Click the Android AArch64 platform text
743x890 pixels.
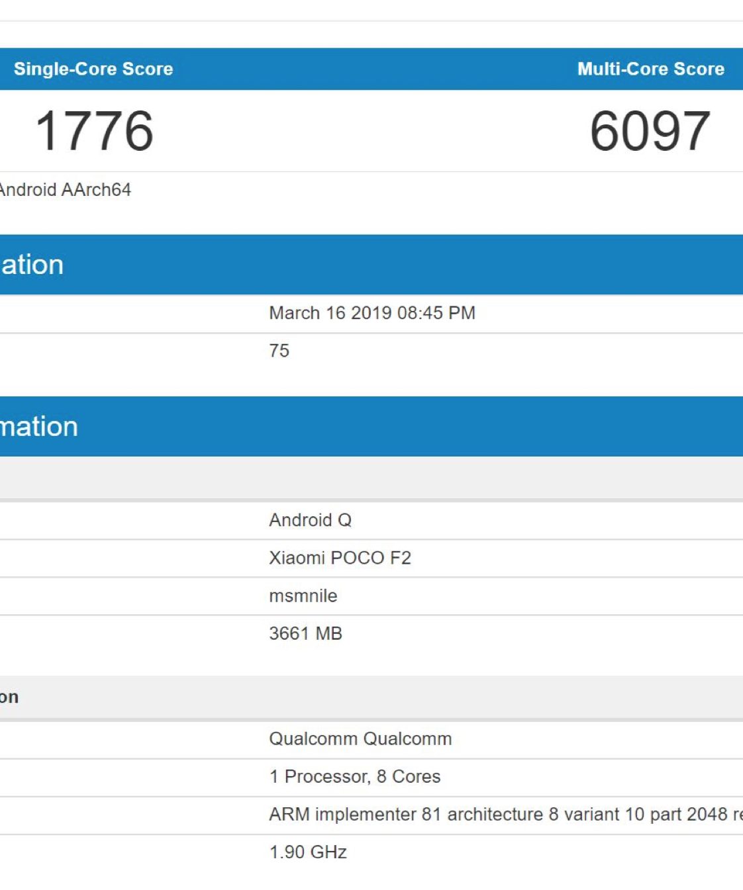click(65, 190)
